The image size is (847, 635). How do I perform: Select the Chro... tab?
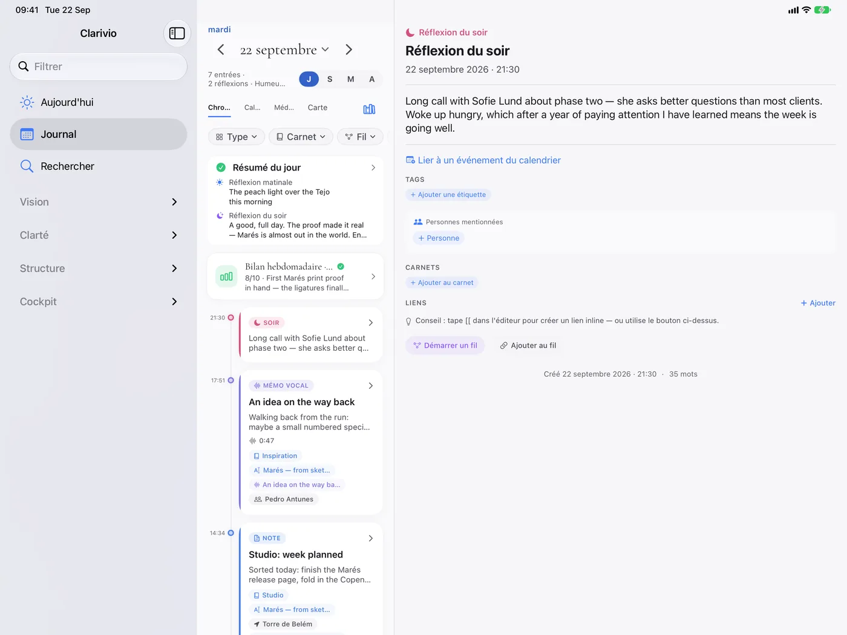(219, 108)
